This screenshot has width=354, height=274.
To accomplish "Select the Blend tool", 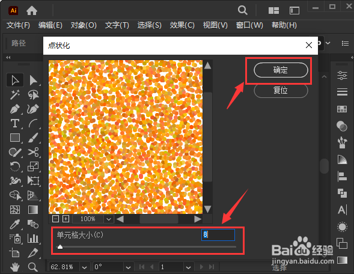I will tap(33, 224).
